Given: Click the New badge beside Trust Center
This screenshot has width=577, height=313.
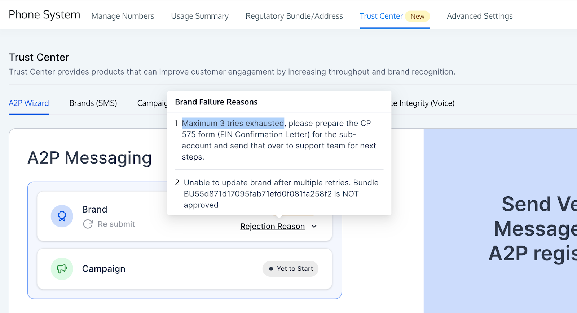Looking at the screenshot, I should point(418,16).
